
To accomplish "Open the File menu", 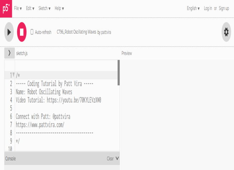I will (x=18, y=8).
